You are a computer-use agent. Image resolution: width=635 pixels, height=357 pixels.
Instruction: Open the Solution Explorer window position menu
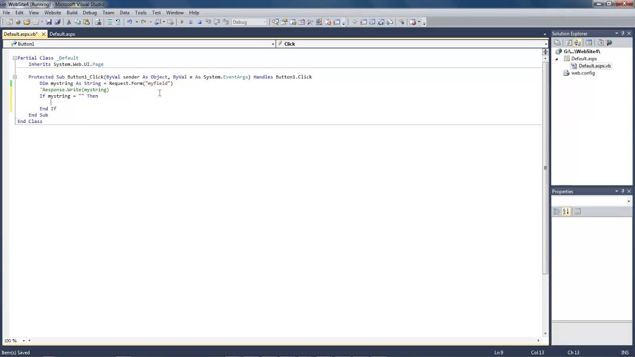[617, 33]
